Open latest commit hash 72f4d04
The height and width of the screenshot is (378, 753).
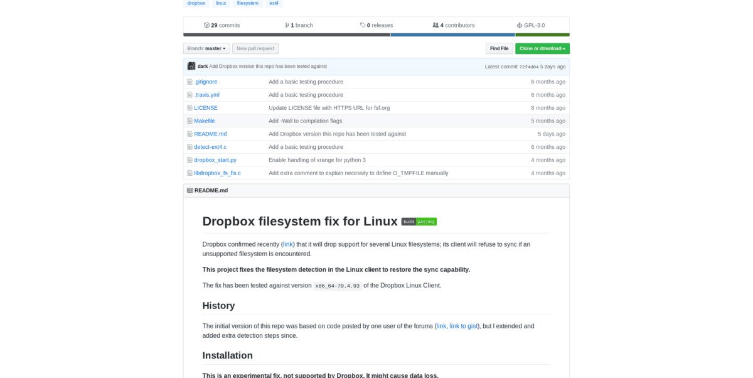coord(529,67)
